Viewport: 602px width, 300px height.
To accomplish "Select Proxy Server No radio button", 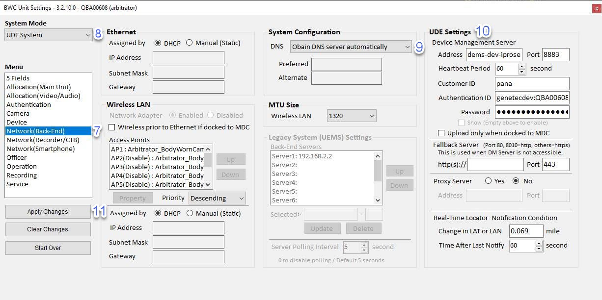I will tap(516, 181).
